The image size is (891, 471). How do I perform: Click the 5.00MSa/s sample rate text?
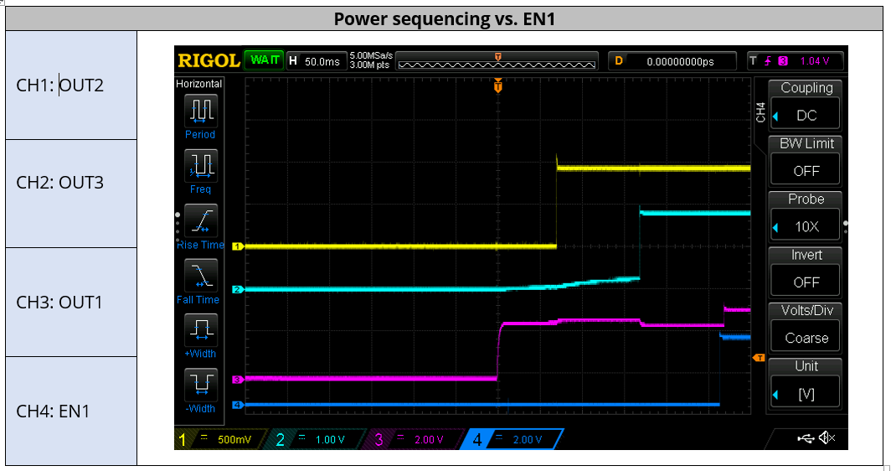point(371,56)
